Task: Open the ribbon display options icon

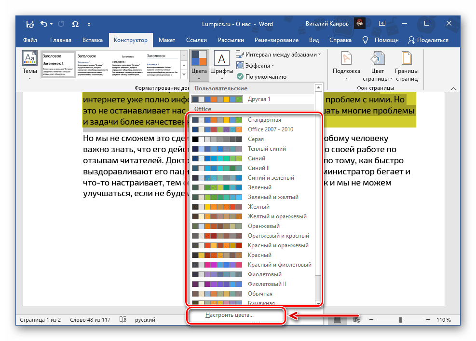Action: coord(382,23)
